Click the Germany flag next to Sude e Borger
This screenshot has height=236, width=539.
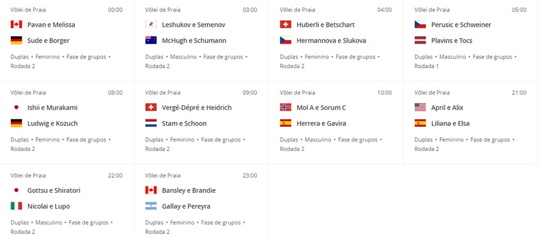tap(16, 40)
